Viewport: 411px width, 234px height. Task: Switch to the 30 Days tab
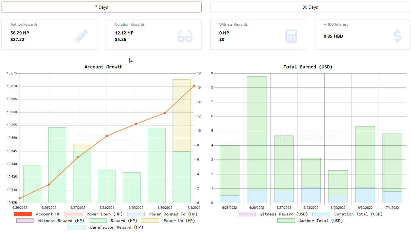tap(310, 7)
